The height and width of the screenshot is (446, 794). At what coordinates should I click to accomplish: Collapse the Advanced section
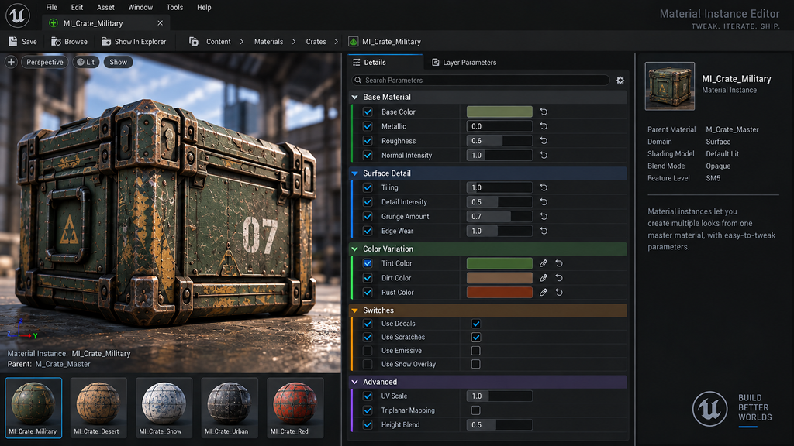click(x=355, y=382)
